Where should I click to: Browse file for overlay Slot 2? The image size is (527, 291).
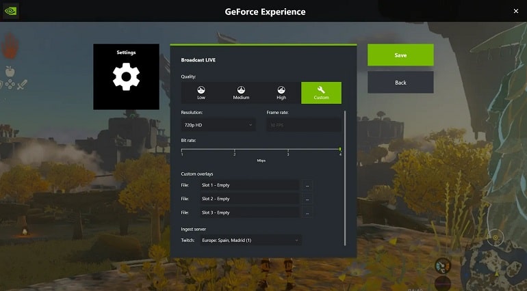(307, 199)
